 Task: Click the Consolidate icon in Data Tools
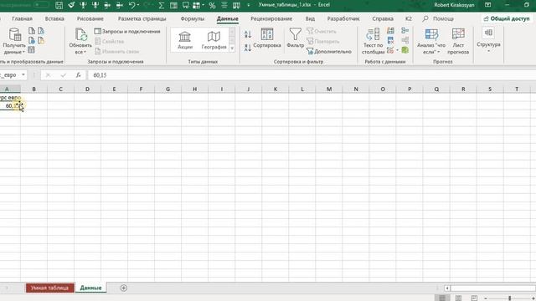405,31
